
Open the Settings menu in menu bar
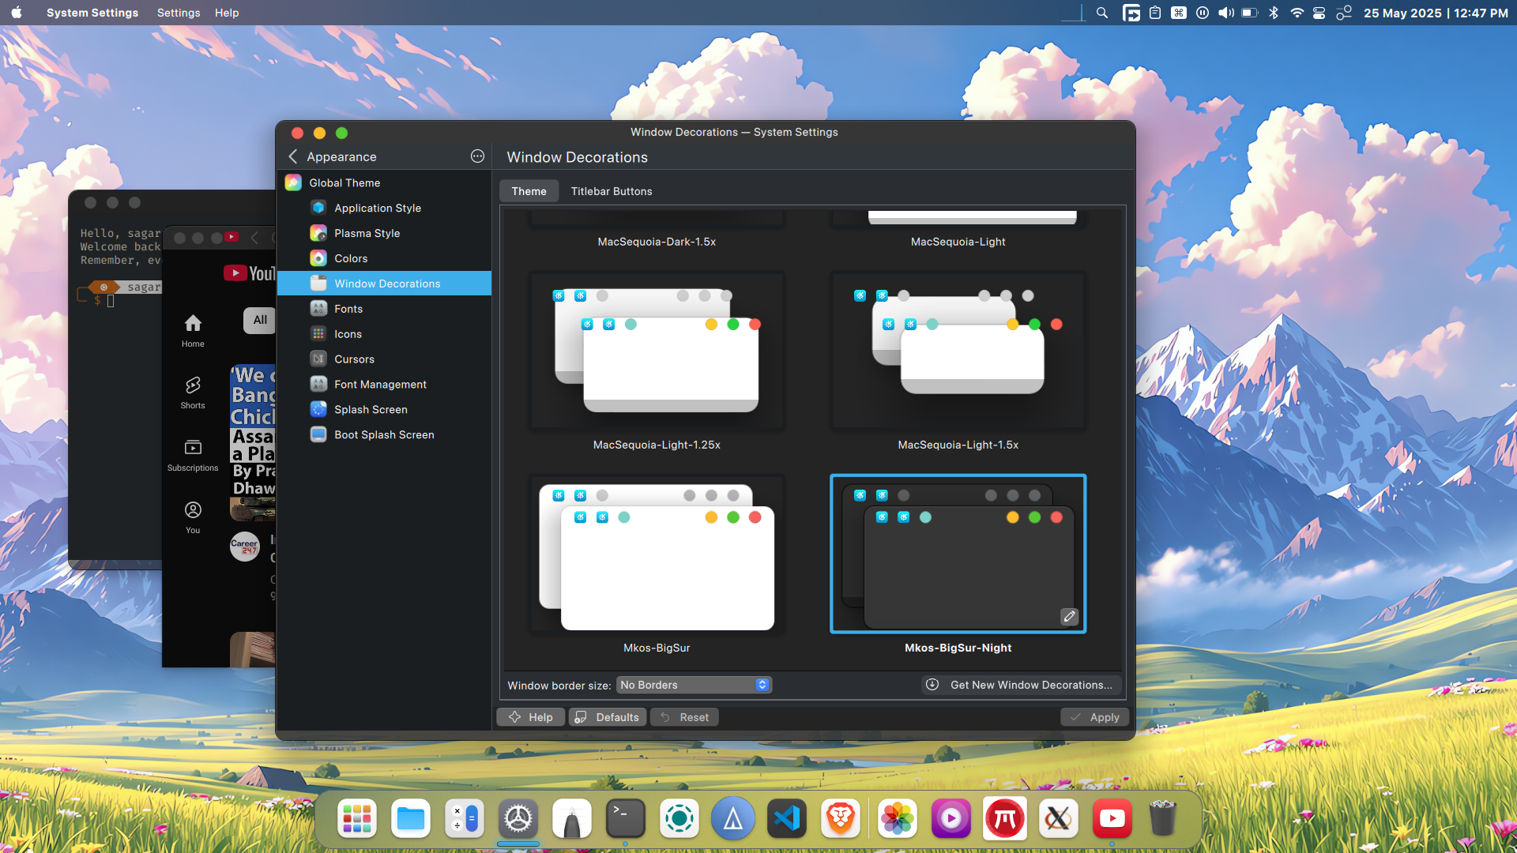pos(178,13)
